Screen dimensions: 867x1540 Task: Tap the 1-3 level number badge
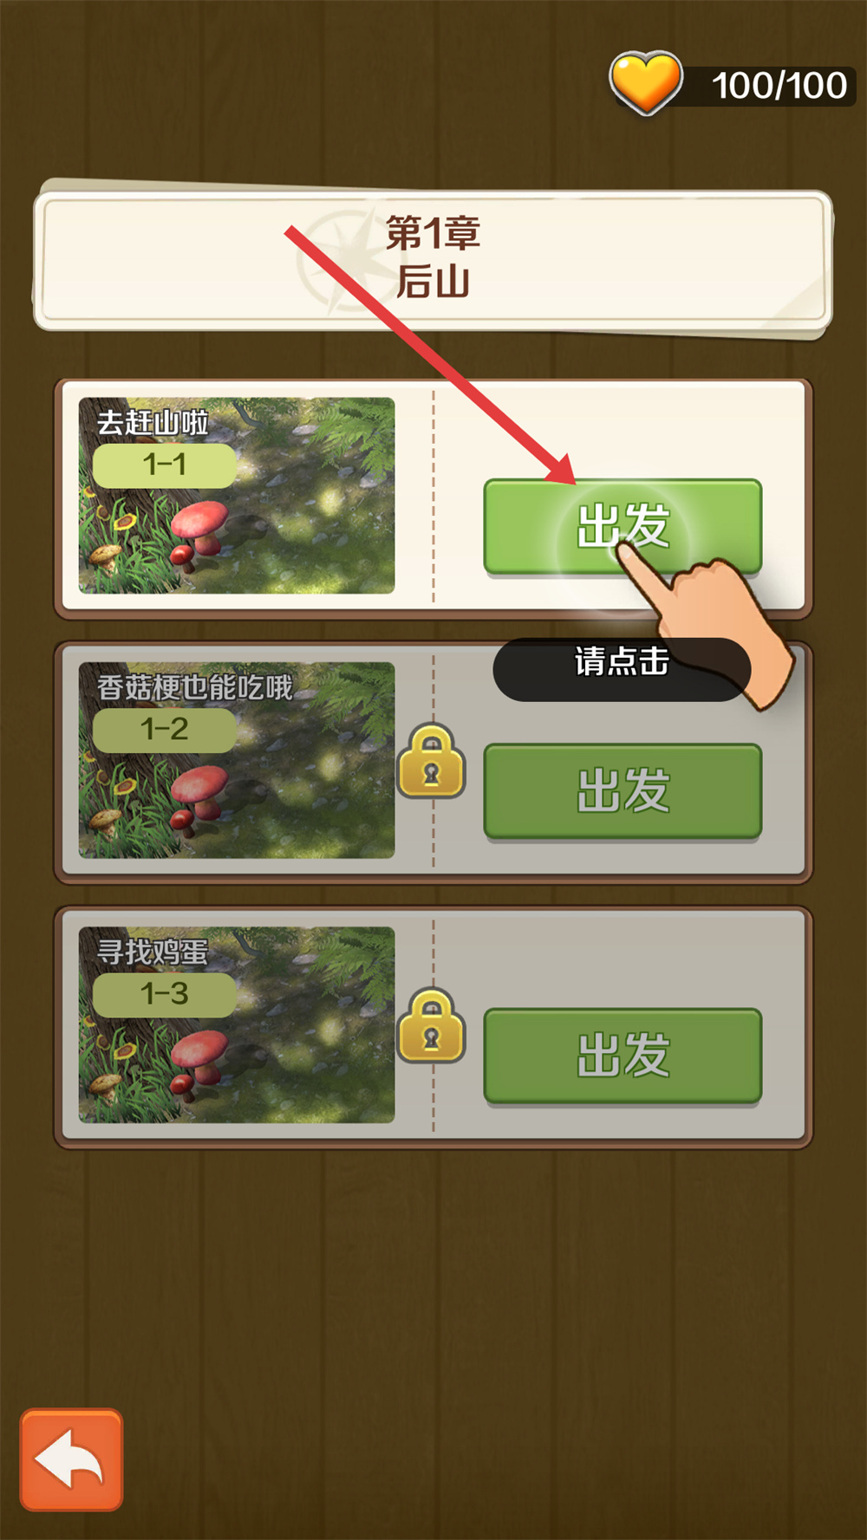click(x=165, y=994)
